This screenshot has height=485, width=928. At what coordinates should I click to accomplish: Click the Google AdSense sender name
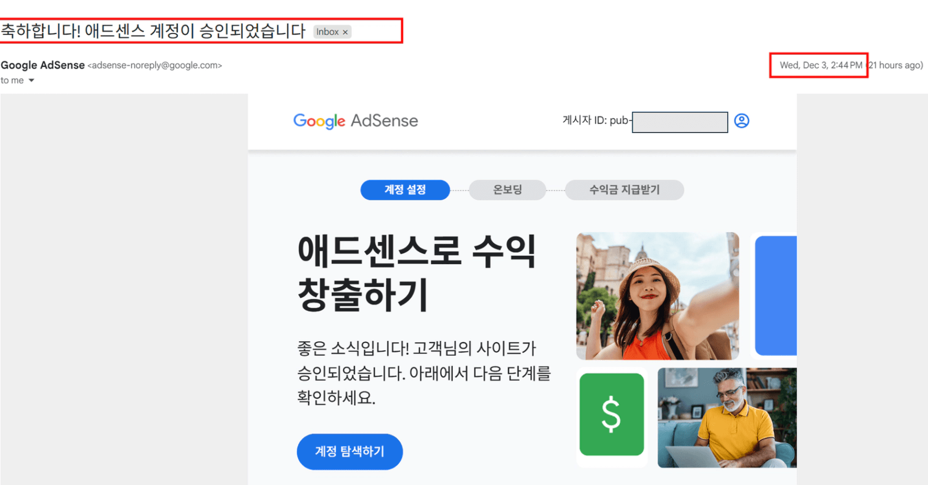click(x=42, y=65)
